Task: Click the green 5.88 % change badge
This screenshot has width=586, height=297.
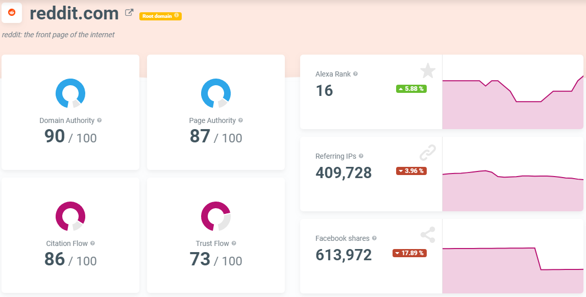Action: (x=411, y=89)
